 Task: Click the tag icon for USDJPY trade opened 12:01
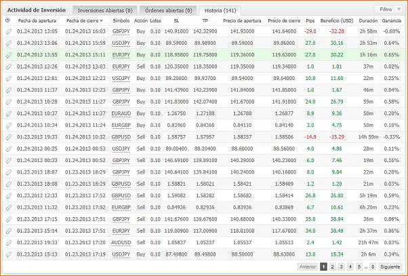click(9, 78)
